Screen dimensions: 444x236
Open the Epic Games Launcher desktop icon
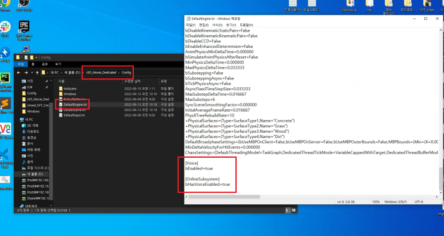pos(24,30)
